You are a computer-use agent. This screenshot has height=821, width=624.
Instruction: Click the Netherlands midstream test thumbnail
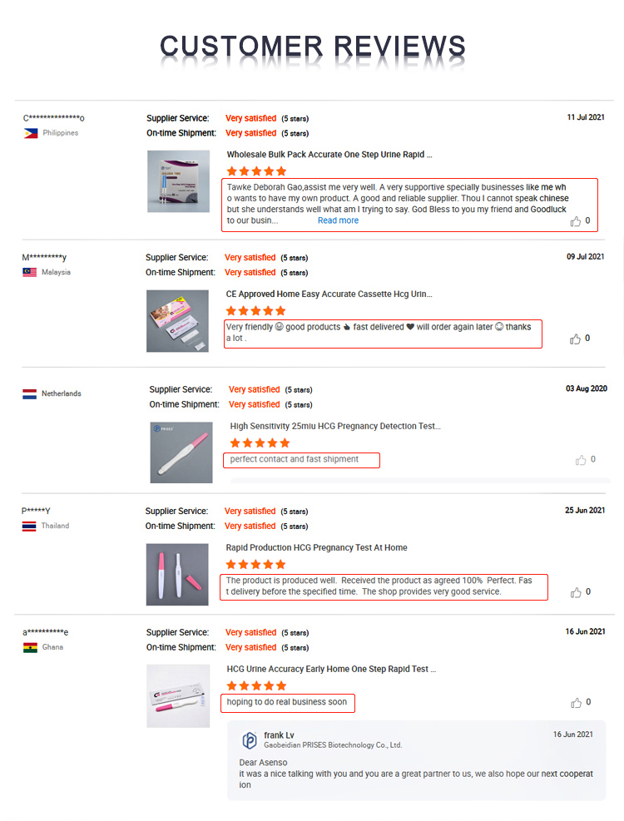(x=181, y=453)
